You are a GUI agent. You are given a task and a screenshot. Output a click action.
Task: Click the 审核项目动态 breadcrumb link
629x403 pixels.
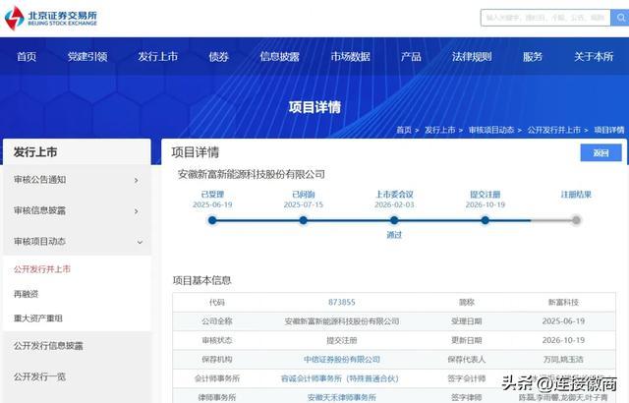point(491,130)
